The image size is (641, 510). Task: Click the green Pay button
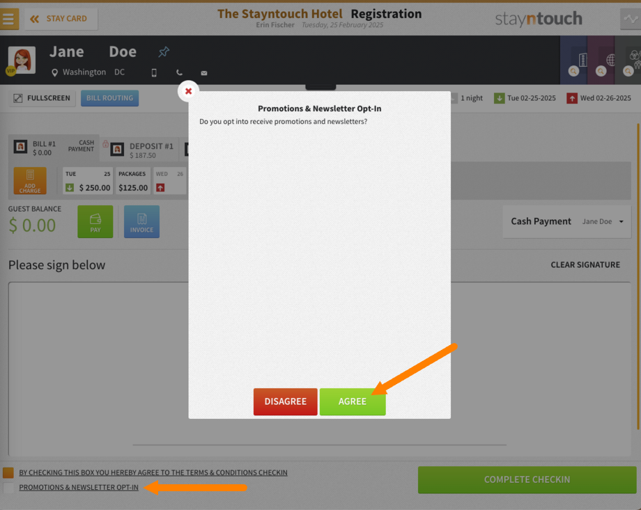point(95,222)
